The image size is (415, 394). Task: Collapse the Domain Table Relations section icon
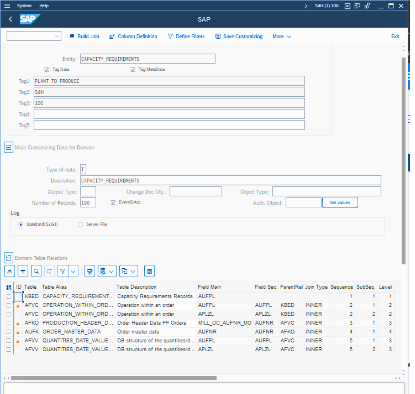point(9,258)
